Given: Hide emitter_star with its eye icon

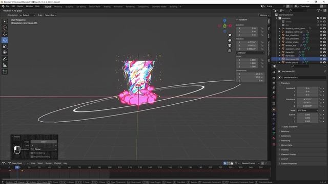Looking at the screenshot, I should pyautogui.click(x=321, y=45).
